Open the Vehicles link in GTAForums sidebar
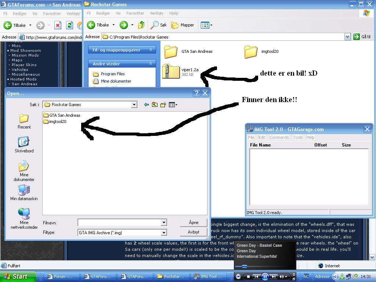Image resolution: width=376 pixels, height=282 pixels. (x=20, y=69)
